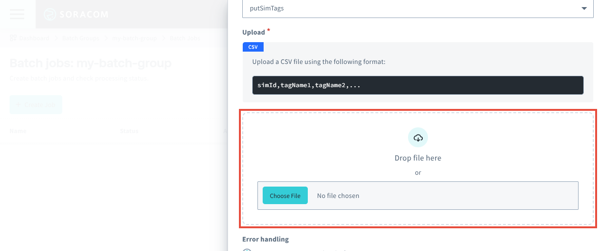The width and height of the screenshot is (608, 251).
Task: Click the simId,tagName1,tagName2 code sample
Action: coord(418,85)
